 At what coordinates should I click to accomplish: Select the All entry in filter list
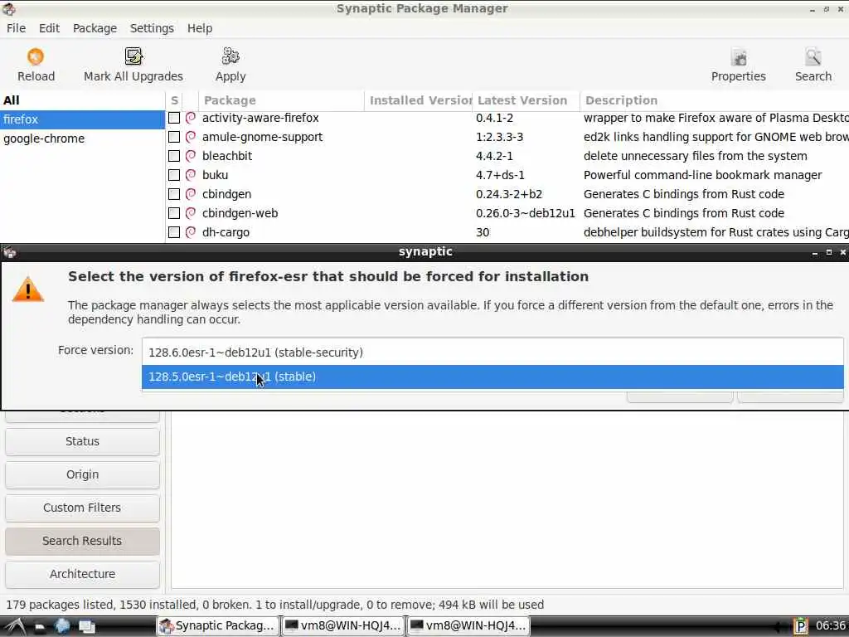(x=82, y=100)
